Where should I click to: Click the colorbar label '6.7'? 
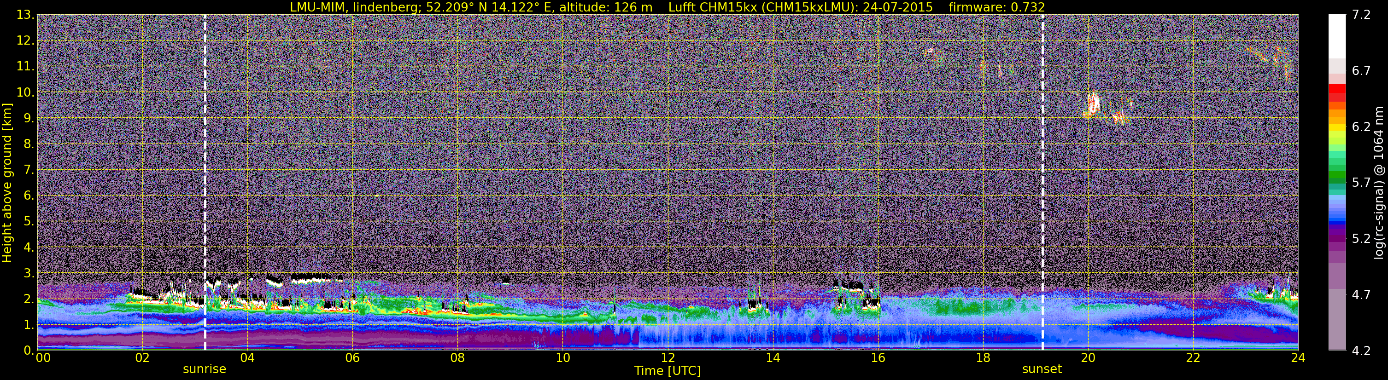1362,71
